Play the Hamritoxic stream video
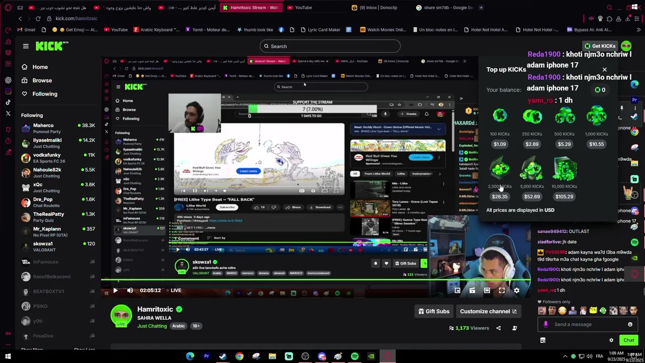Viewport: 645px width, 363px height. click(115, 290)
